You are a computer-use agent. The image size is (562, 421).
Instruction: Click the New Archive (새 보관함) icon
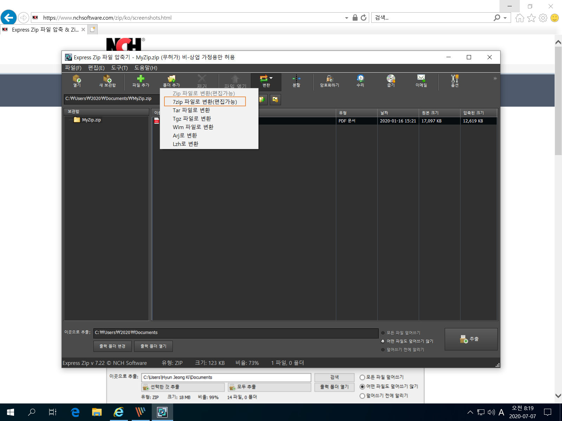coord(107,81)
